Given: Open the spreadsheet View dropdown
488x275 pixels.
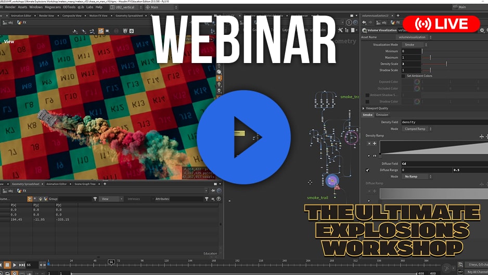Looking at the screenshot, I should click(x=111, y=199).
